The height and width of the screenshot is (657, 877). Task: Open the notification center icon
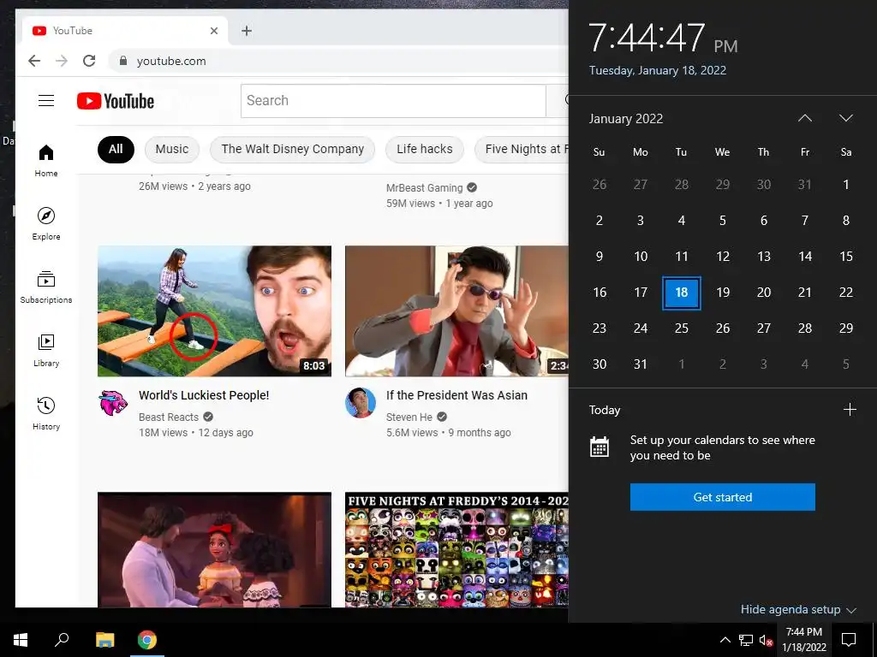(x=849, y=640)
